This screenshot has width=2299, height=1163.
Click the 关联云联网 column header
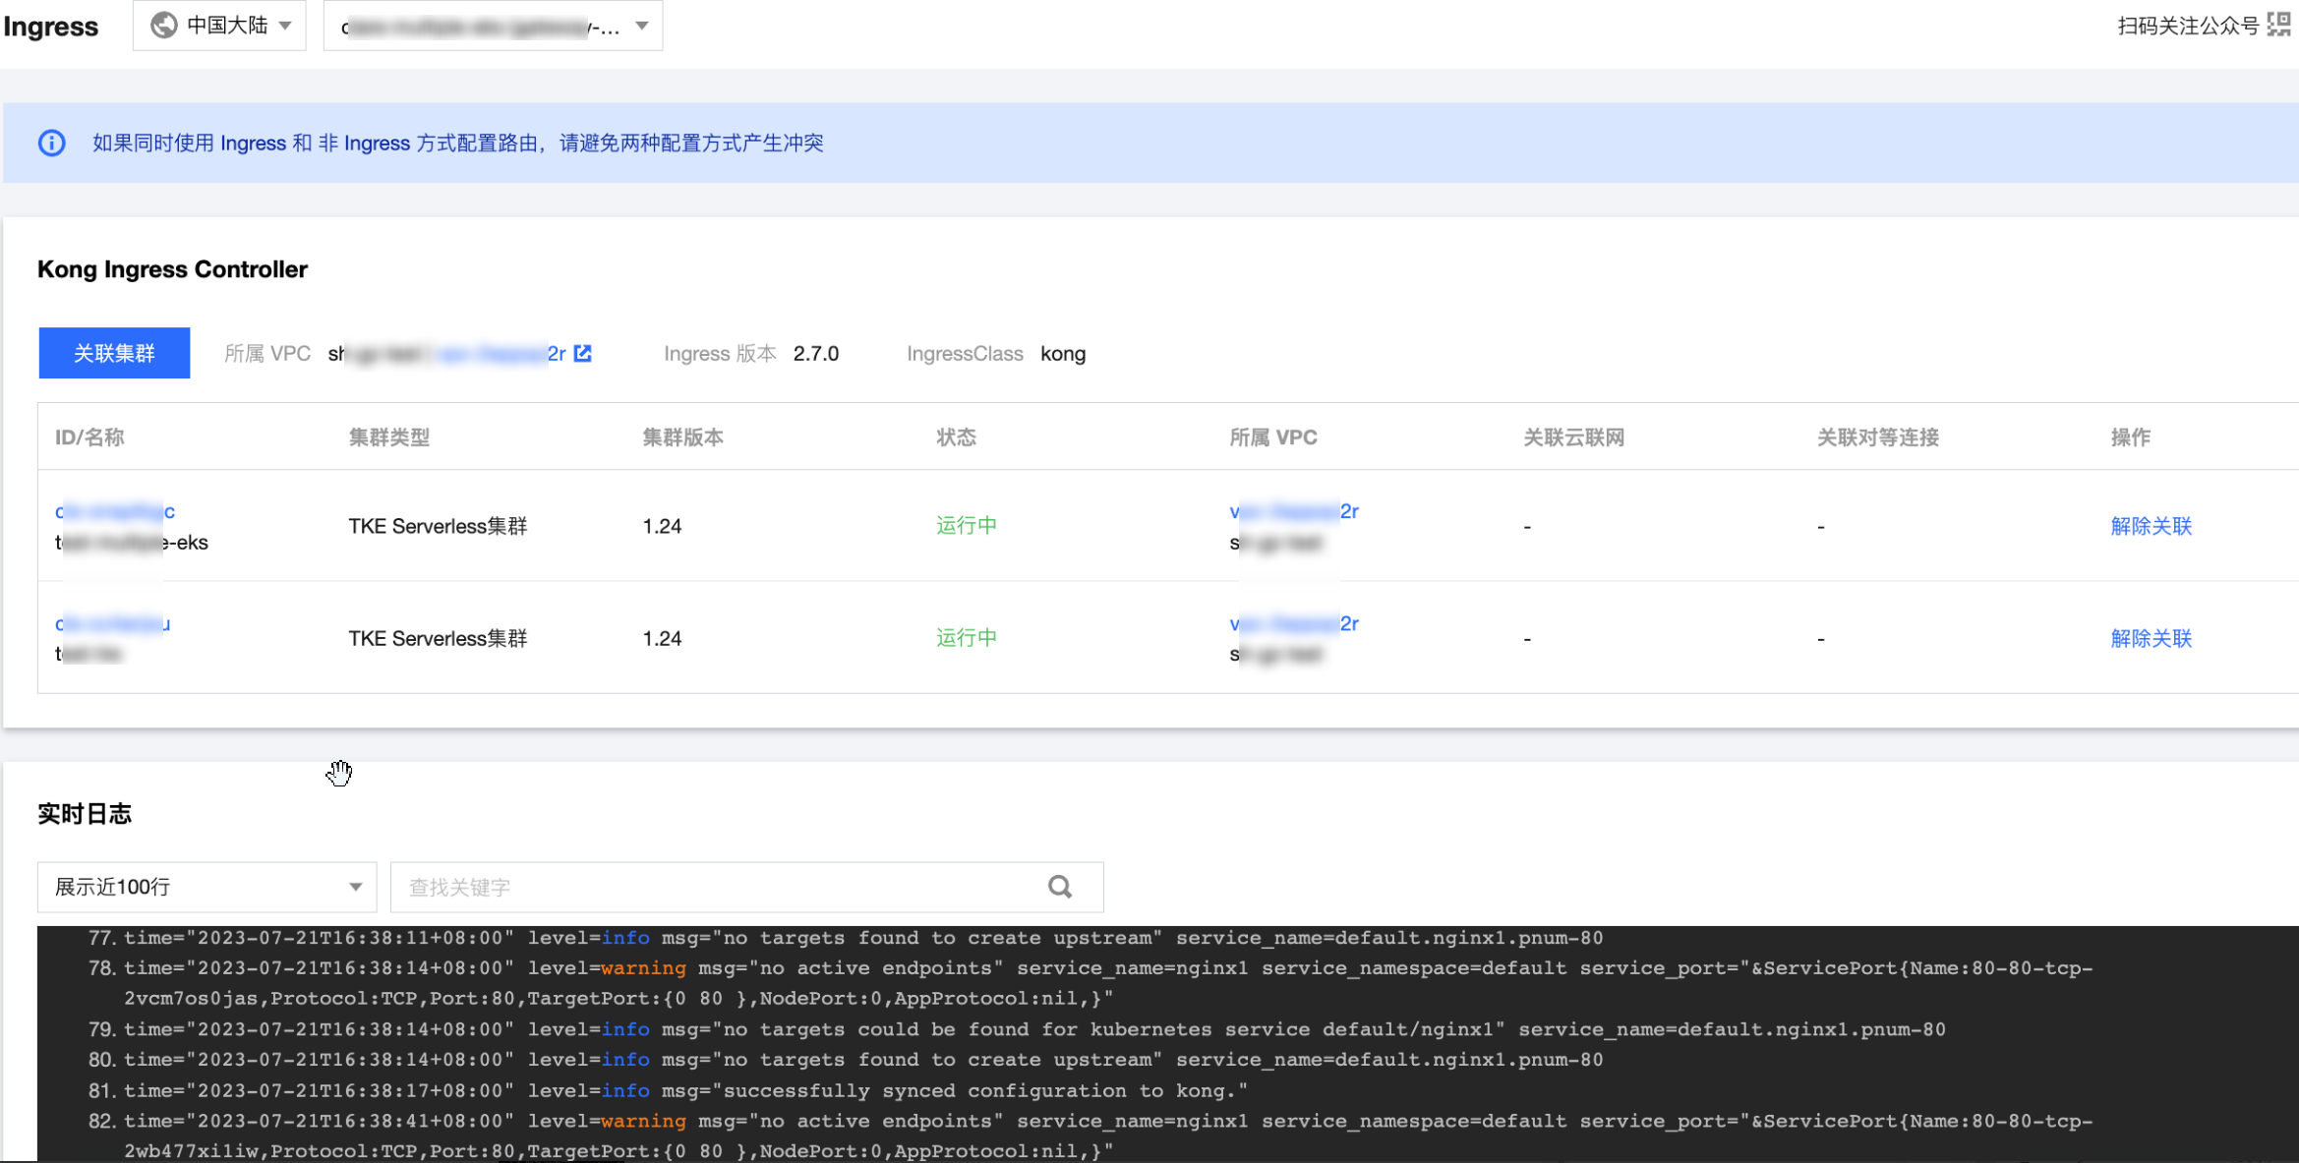click(x=1573, y=437)
